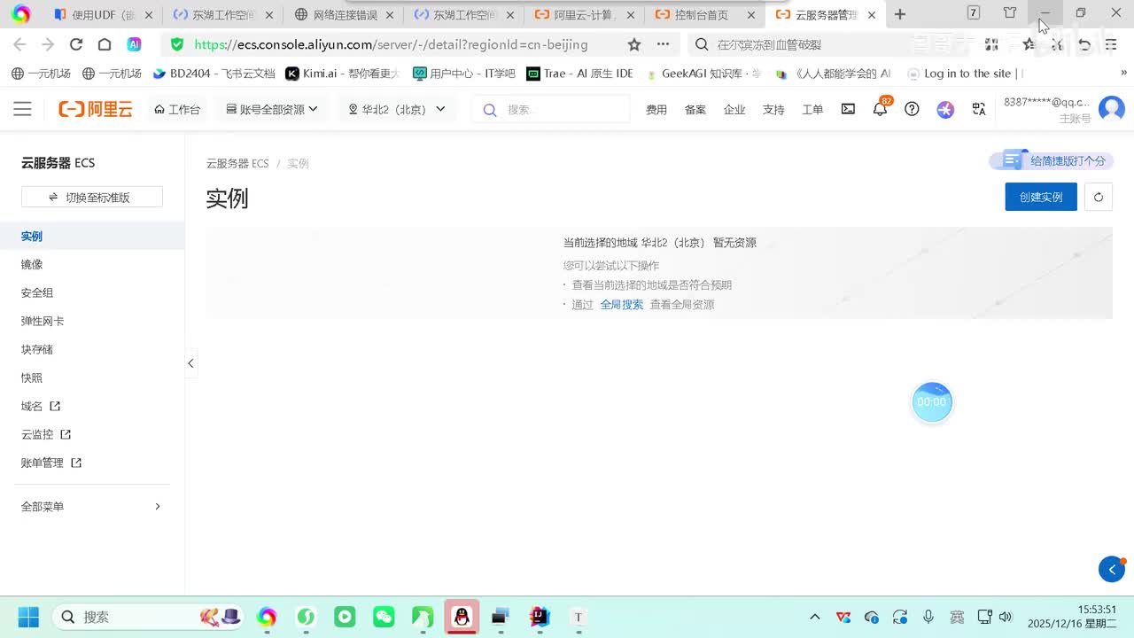The height and width of the screenshot is (638, 1134).
Task: Open the Enterprise menu
Action: coord(734,109)
